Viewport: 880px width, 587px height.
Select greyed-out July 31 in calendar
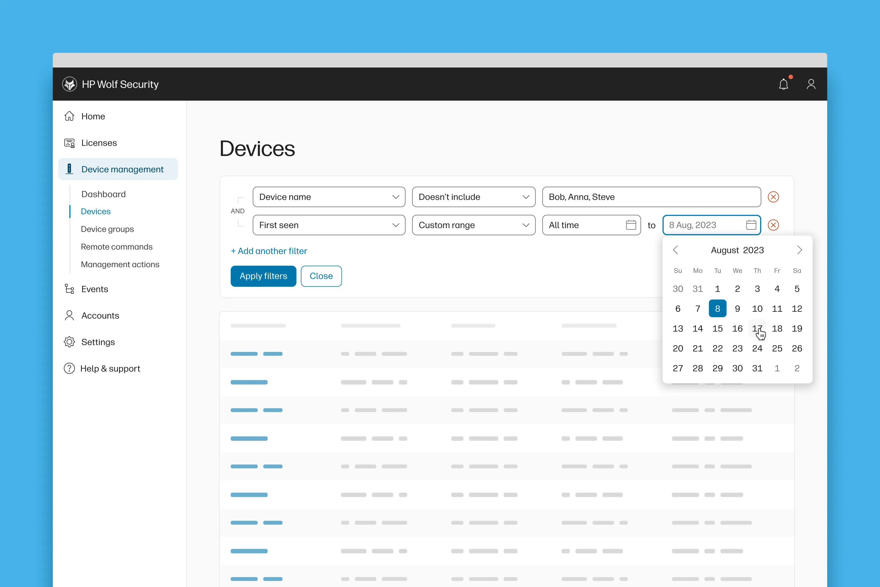tap(698, 289)
